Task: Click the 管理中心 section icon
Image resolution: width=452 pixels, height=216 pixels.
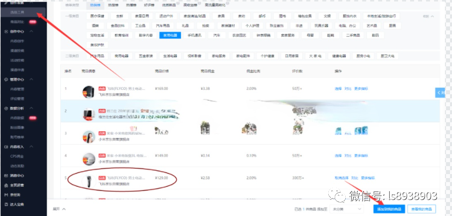Action: [6, 80]
